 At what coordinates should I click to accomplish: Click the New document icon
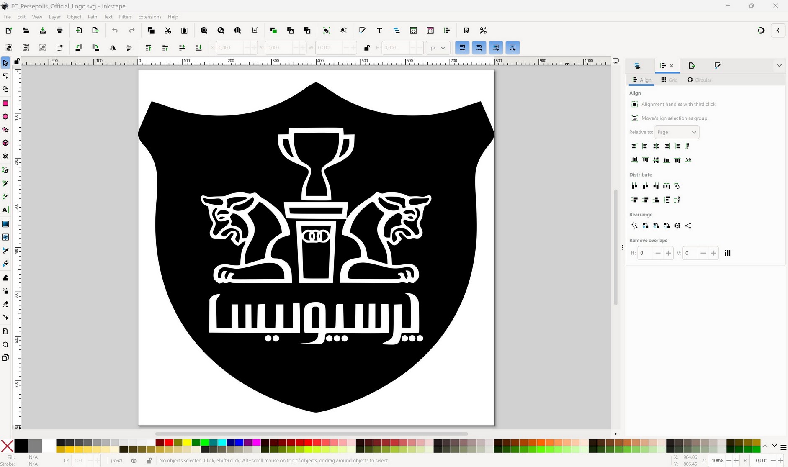tap(9, 31)
